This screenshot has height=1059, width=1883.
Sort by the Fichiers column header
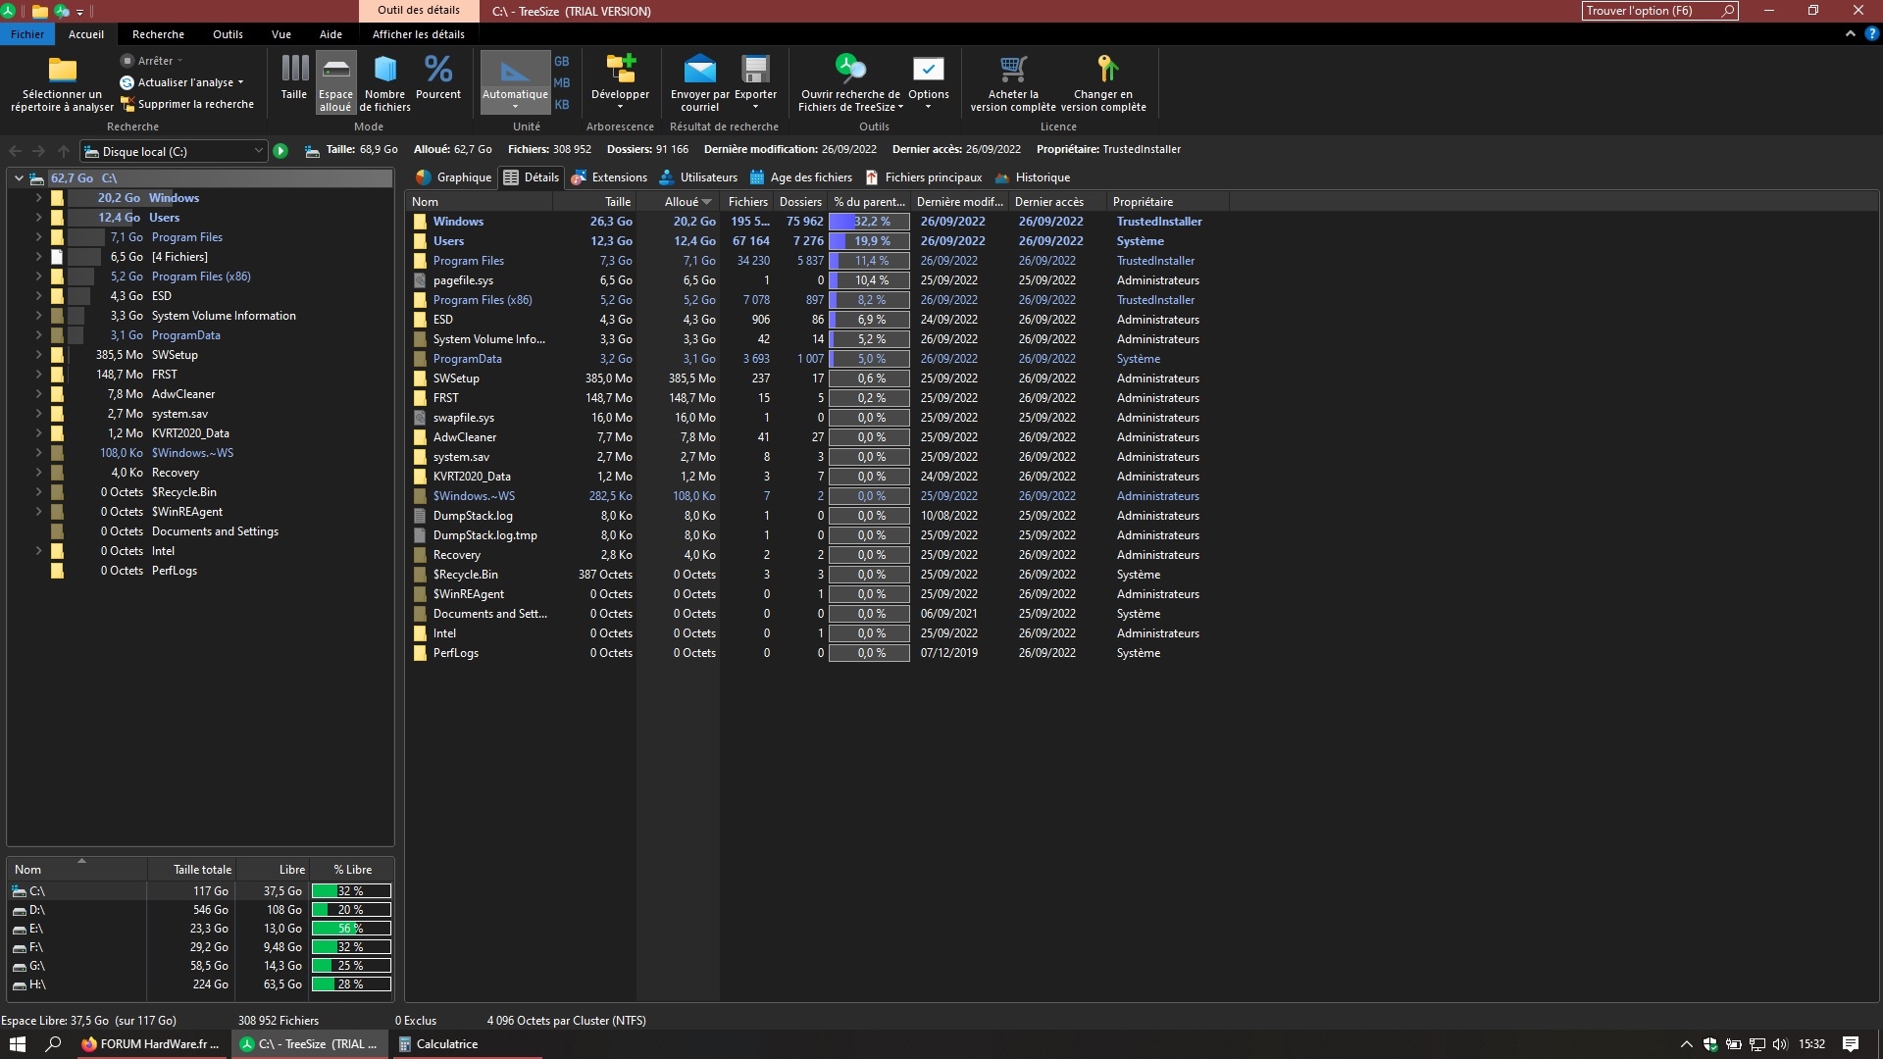(x=747, y=202)
